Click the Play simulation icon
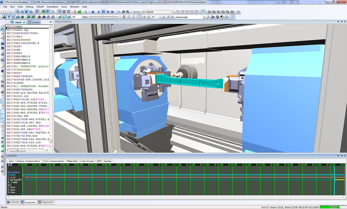347x209 pixels. pyautogui.click(x=99, y=12)
